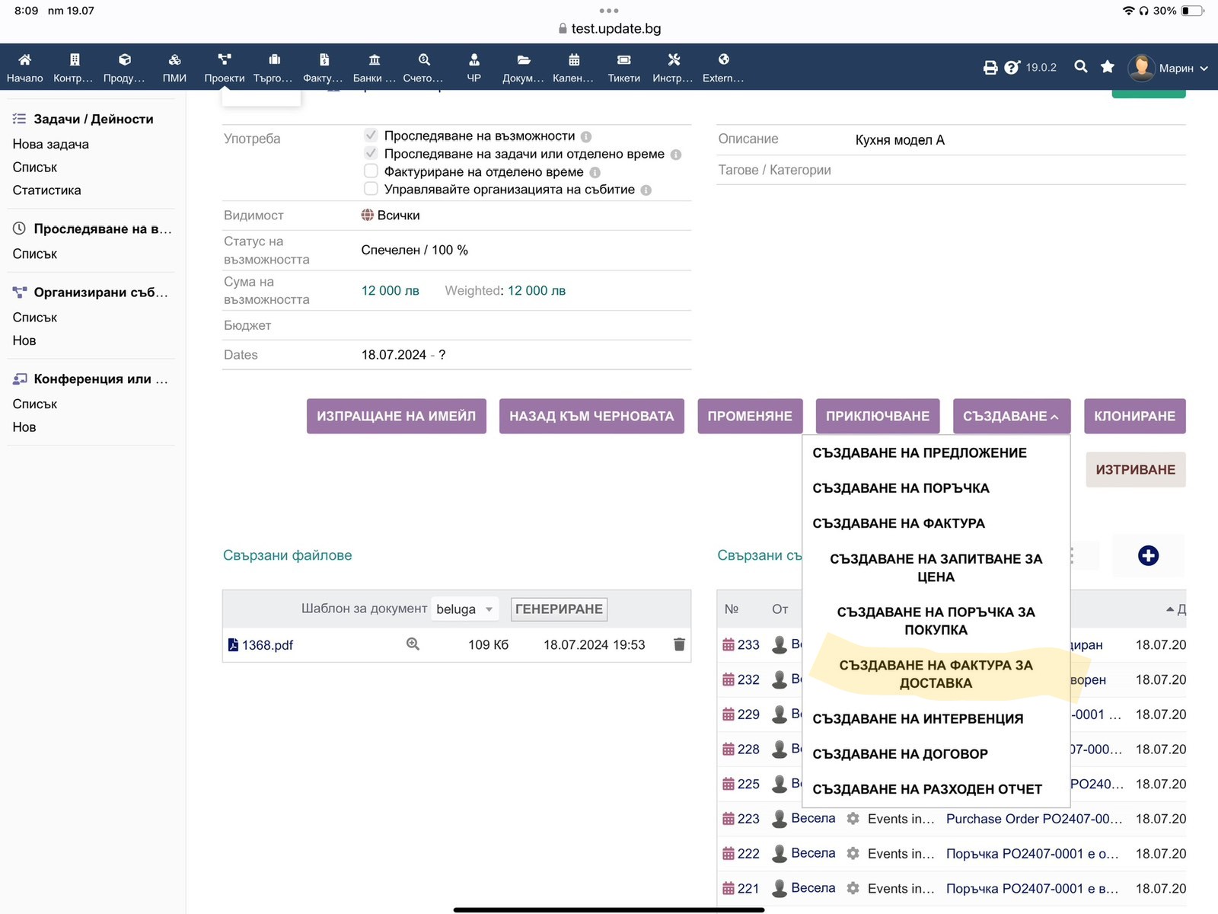
Task: Open the 1368.pdf file link
Action: 266,645
